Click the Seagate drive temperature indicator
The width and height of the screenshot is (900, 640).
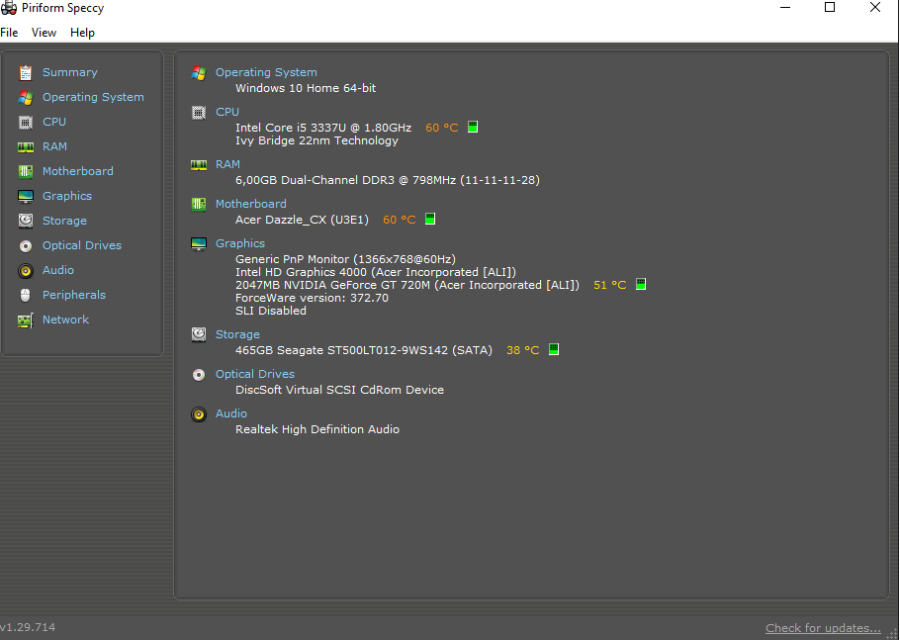[x=554, y=350]
